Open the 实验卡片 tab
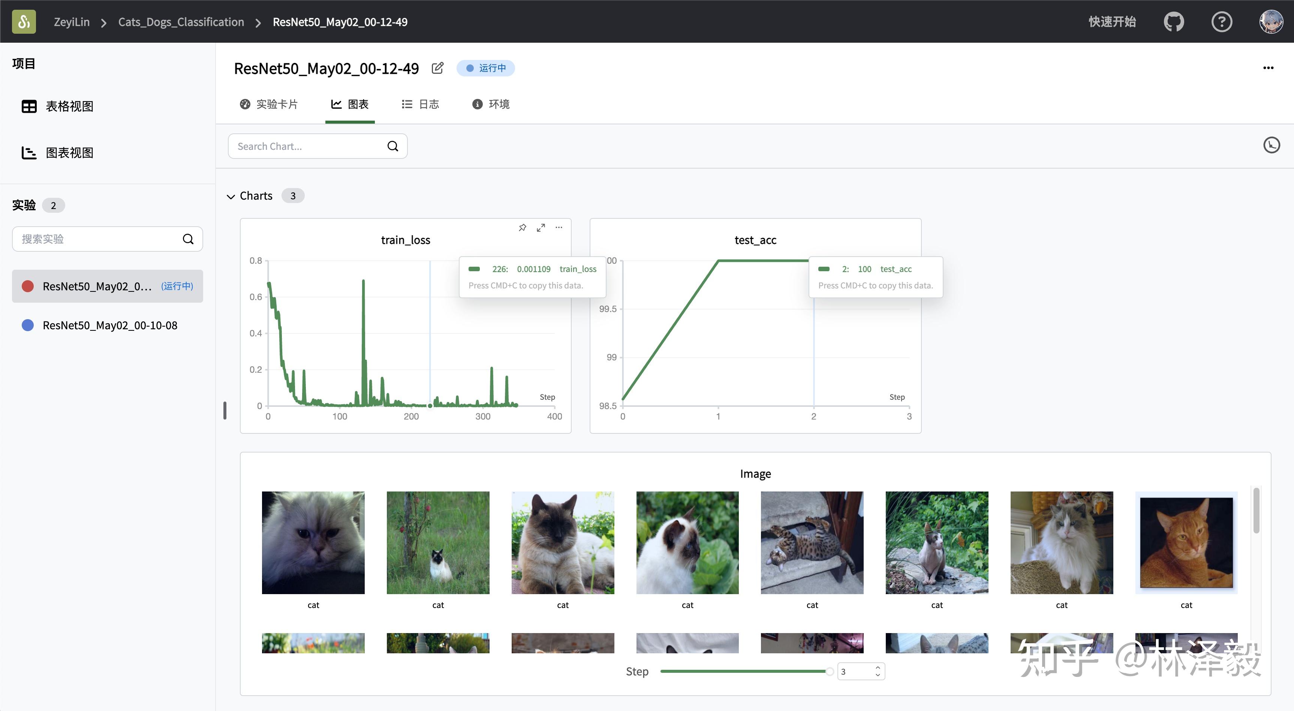Viewport: 1294px width, 711px height. click(x=269, y=104)
